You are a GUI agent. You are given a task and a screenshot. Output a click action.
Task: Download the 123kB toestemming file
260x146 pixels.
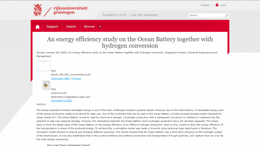pos(61,100)
